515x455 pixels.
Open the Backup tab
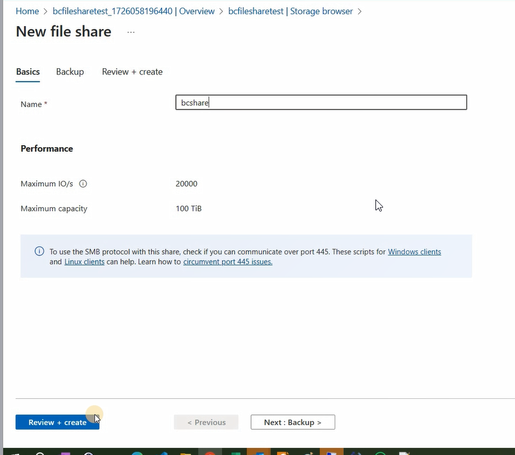click(70, 72)
